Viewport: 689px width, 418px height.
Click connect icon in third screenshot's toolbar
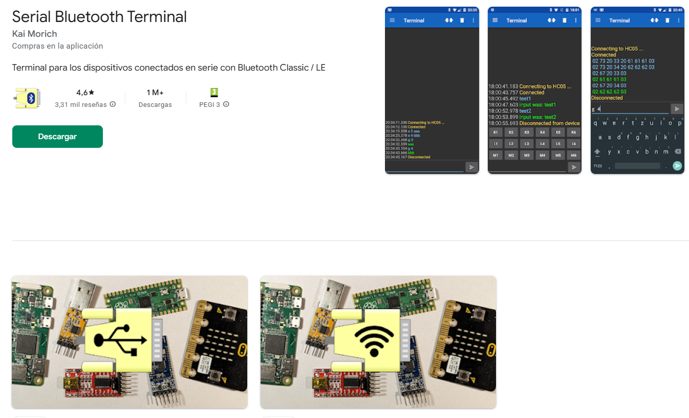click(654, 20)
